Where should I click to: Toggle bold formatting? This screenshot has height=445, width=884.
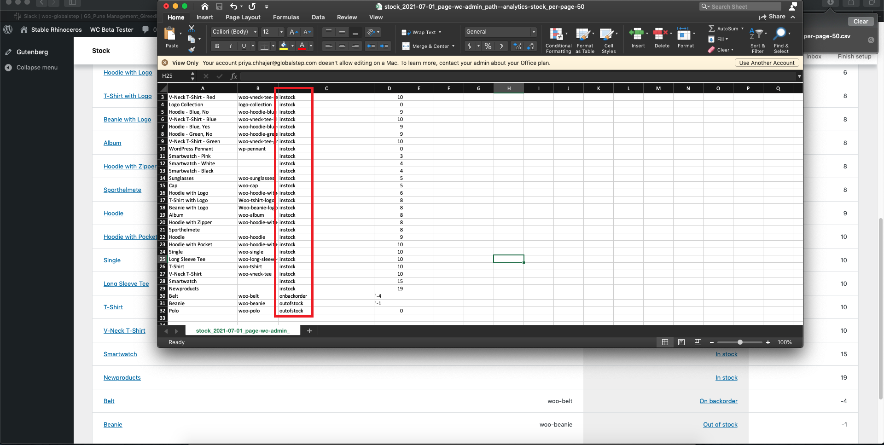click(x=216, y=46)
